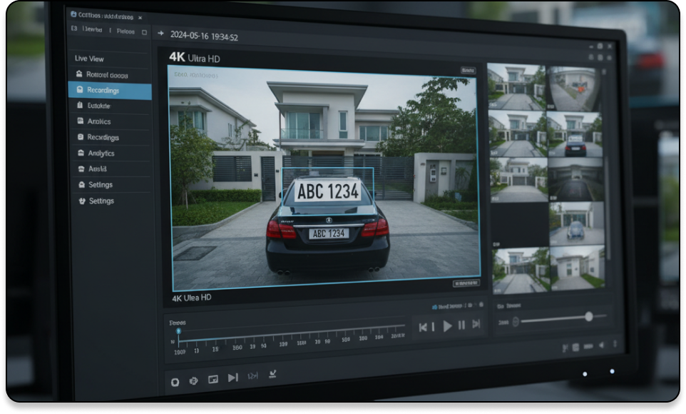Open the last Settings entry in the sidebar
The width and height of the screenshot is (686, 414).
point(101,201)
